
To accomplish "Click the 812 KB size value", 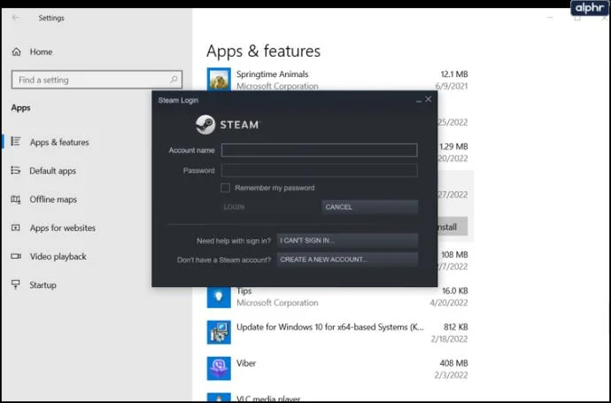I will 455,327.
